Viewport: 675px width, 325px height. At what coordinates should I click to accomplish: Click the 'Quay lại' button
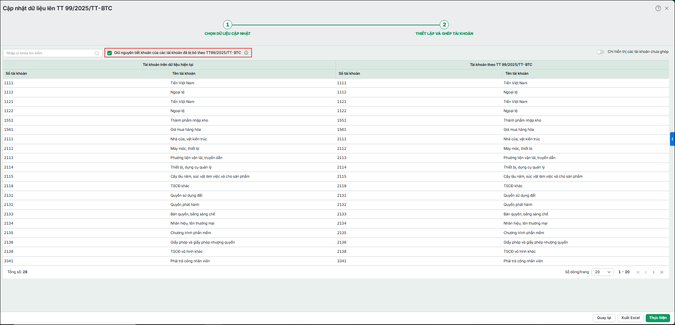604,318
